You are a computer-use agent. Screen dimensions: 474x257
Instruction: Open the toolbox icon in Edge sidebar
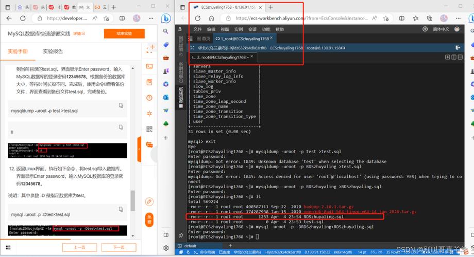pyautogui.click(x=166, y=58)
